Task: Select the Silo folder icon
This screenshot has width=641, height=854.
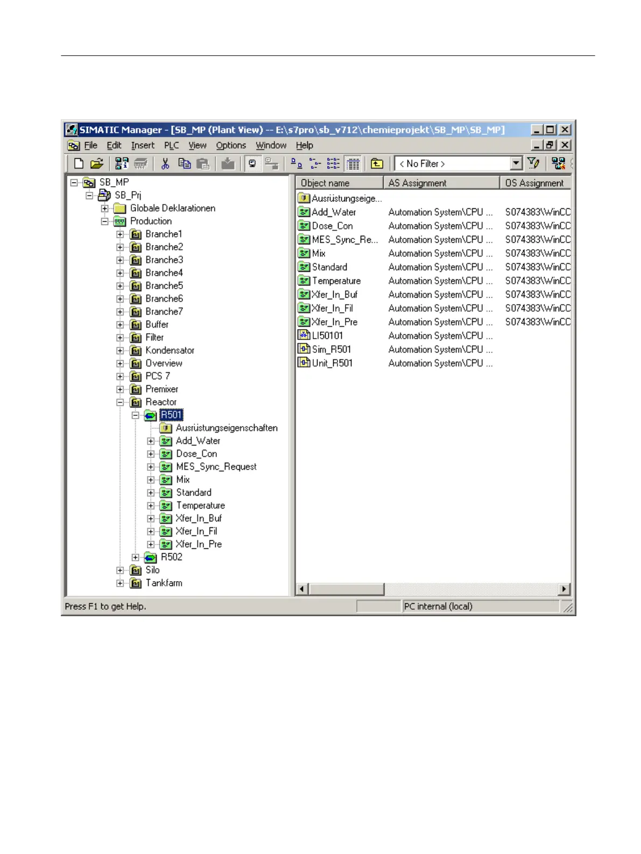Action: point(136,570)
